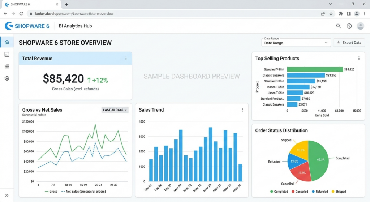Close the SHOPWARE 6 browser tab
This screenshot has width=370, height=202.
[x=57, y=4]
